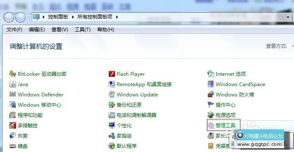Click the control panel icon in address bar

(36, 17)
